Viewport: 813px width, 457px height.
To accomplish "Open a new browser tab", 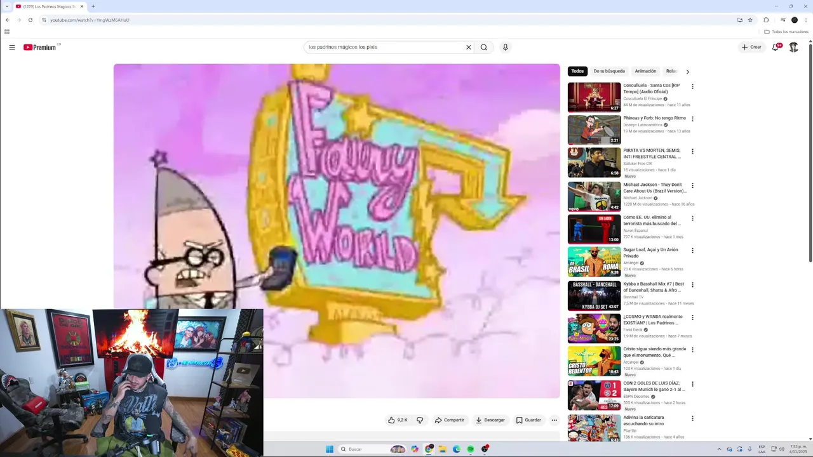I will 93,6.
